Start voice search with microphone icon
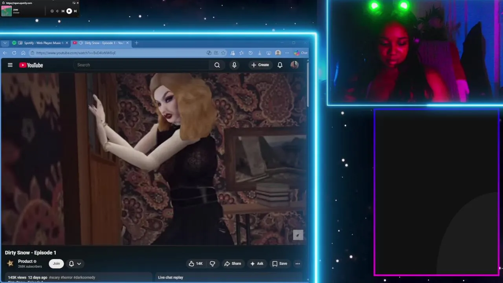This screenshot has width=503, height=283. pyautogui.click(x=234, y=65)
